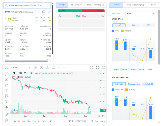
Task: Open the DRH symbol selector on chart
Action: coord(15,68)
